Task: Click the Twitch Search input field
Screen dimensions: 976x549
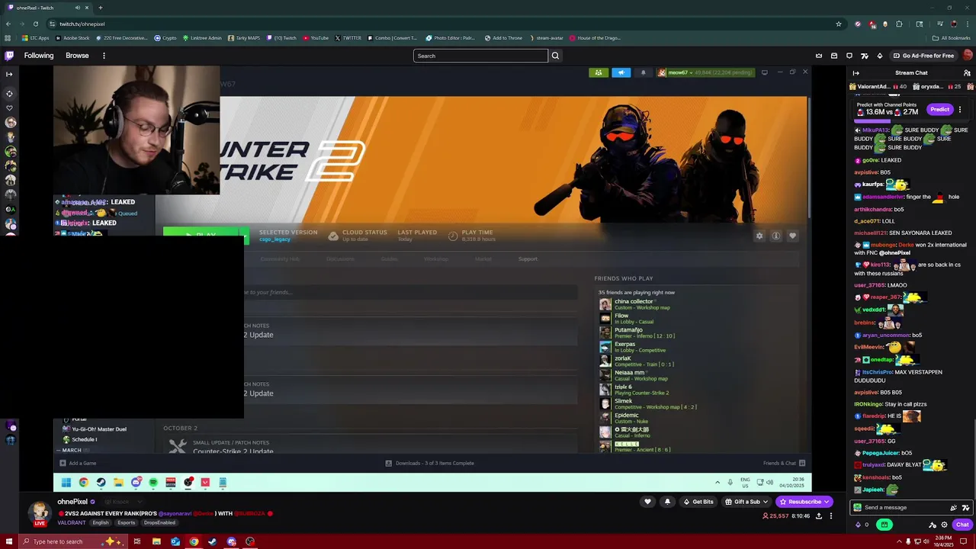Action: [x=480, y=56]
